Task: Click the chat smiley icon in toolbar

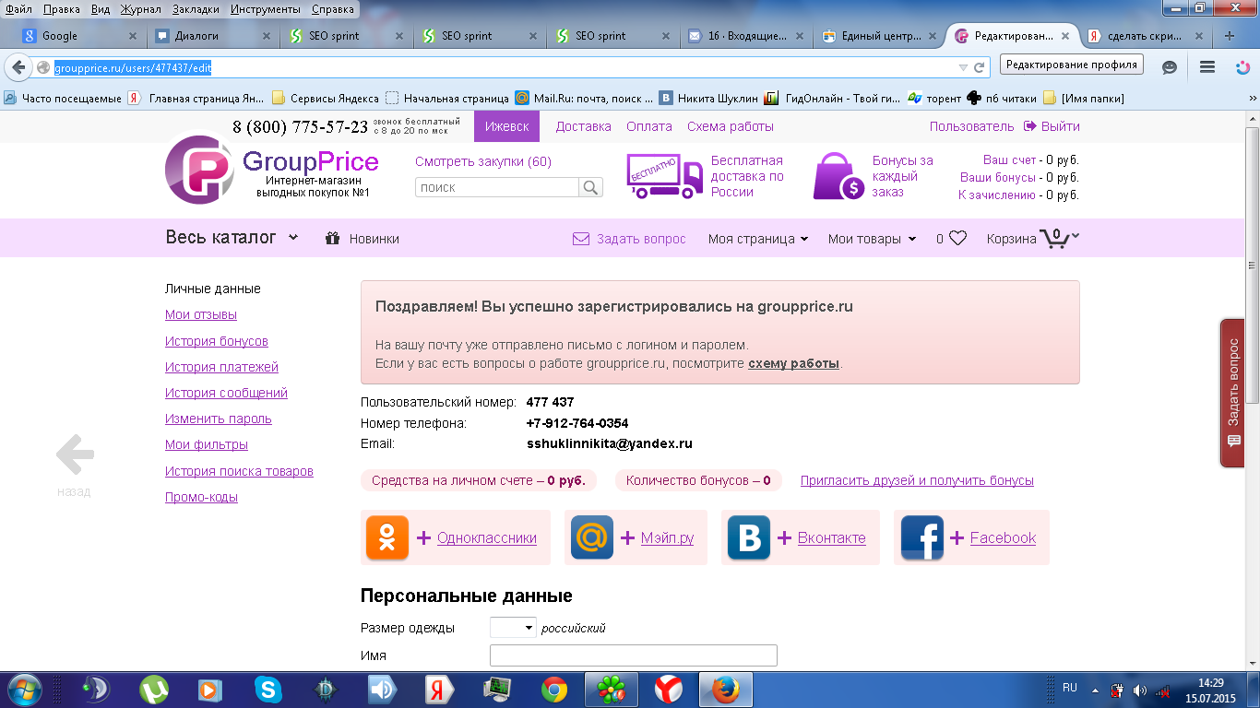Action: point(1170,67)
